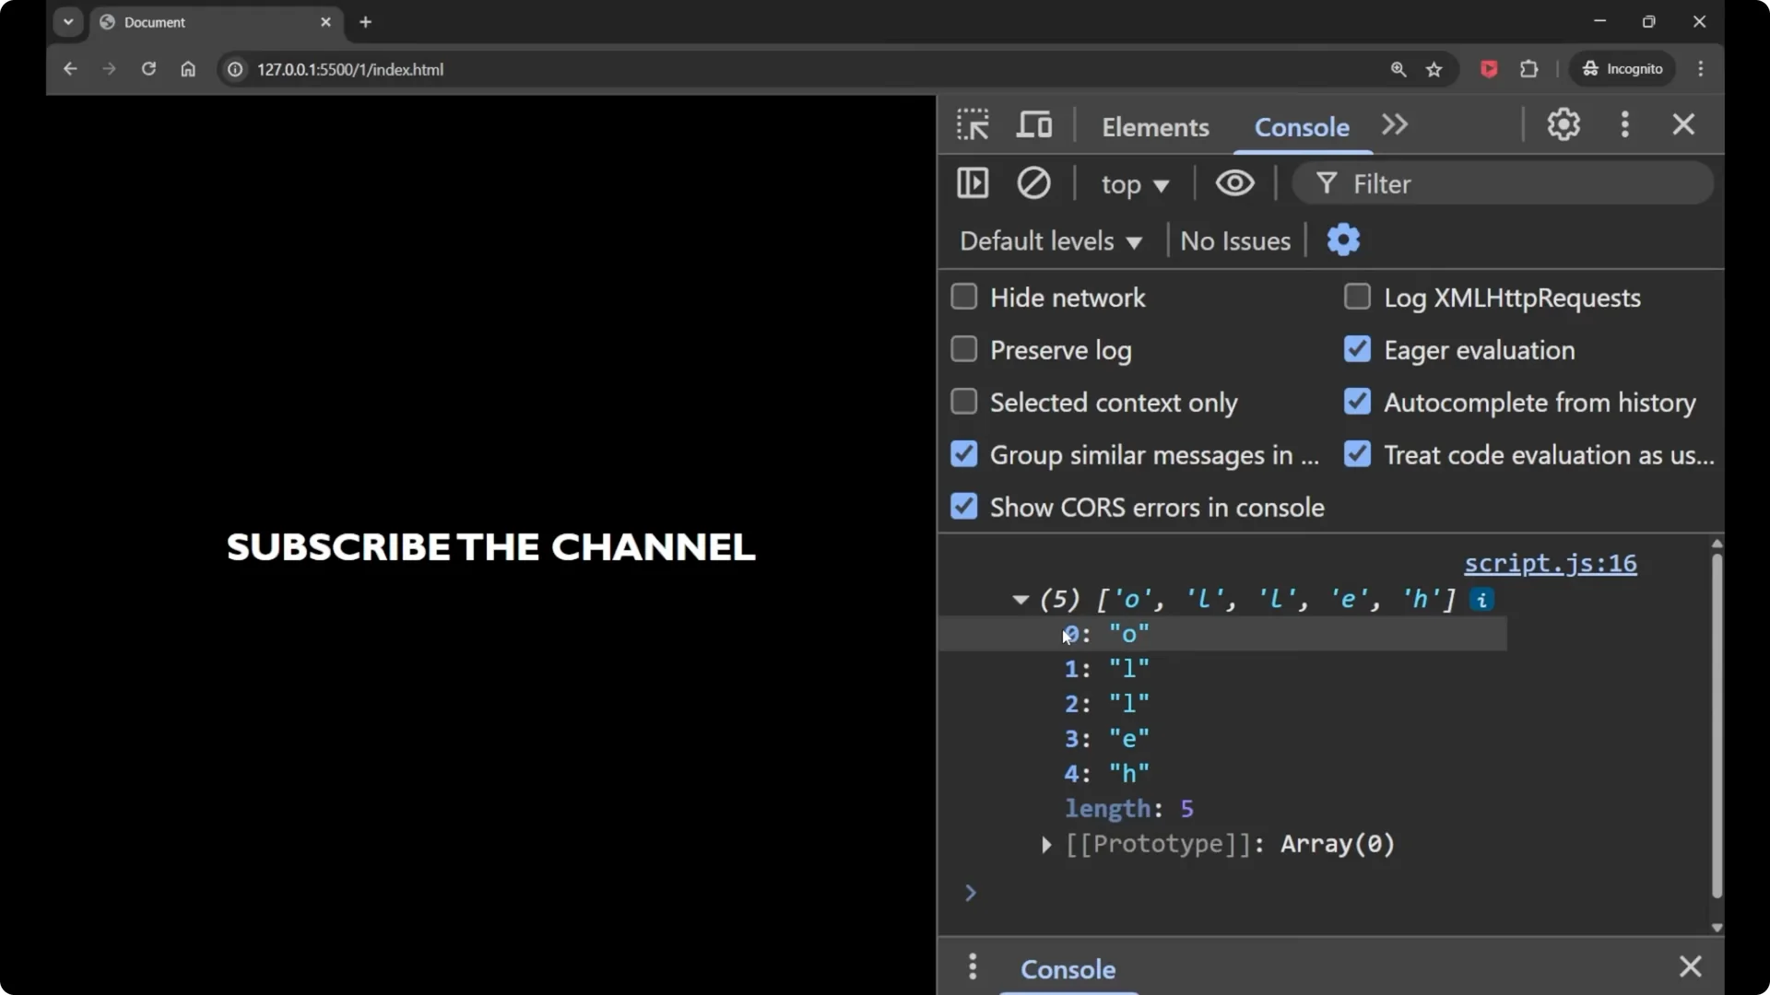Open the DevTools more options menu
Image resolution: width=1770 pixels, height=995 pixels.
coord(1625,124)
